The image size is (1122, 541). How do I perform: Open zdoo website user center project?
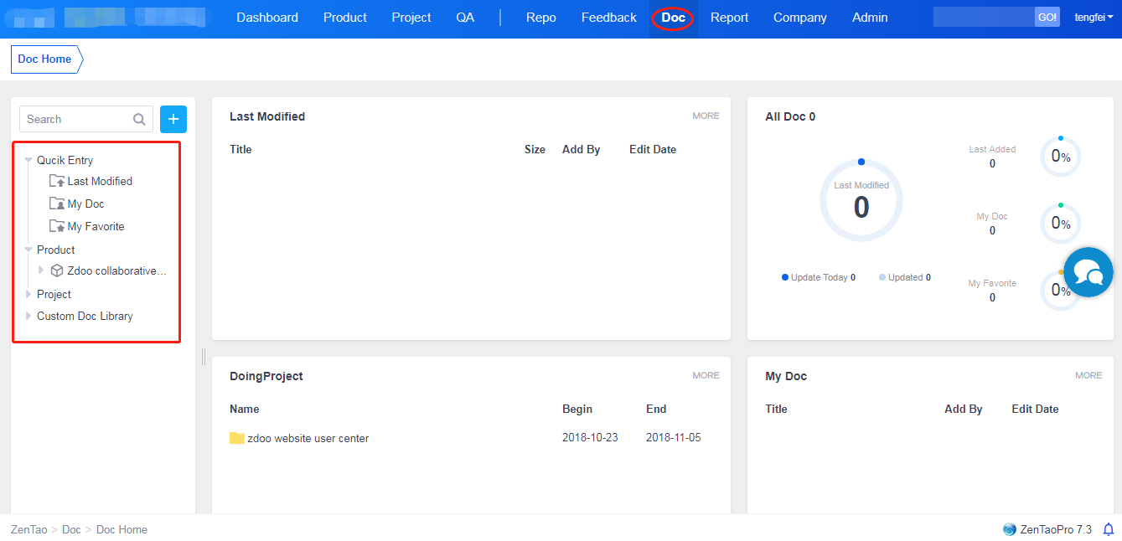(308, 438)
